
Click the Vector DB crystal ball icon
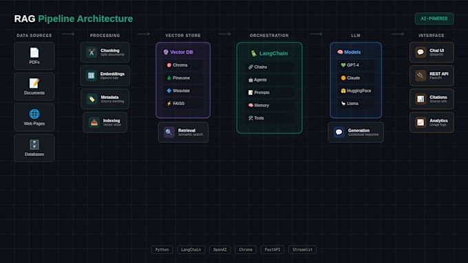(x=166, y=52)
